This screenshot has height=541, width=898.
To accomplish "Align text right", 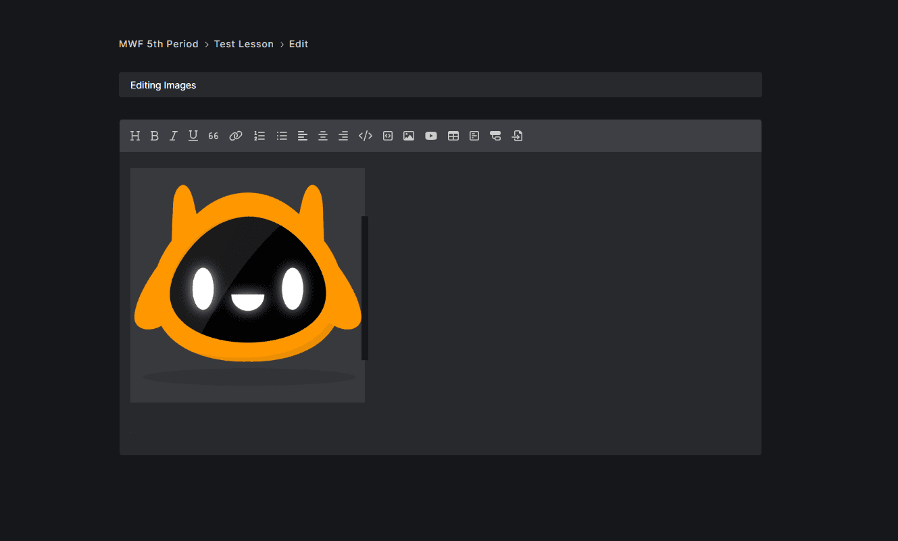I will (x=343, y=136).
